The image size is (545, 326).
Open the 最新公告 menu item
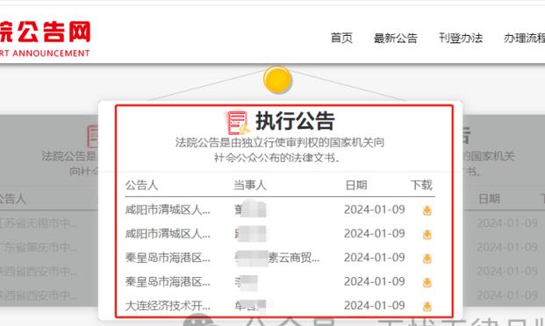pyautogui.click(x=396, y=38)
